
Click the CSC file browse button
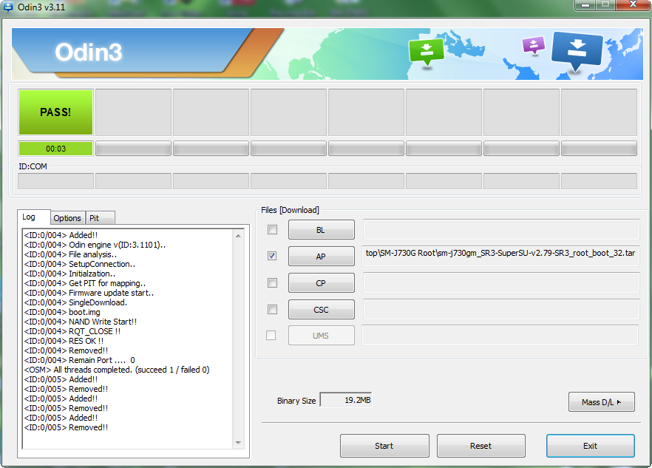pos(322,310)
